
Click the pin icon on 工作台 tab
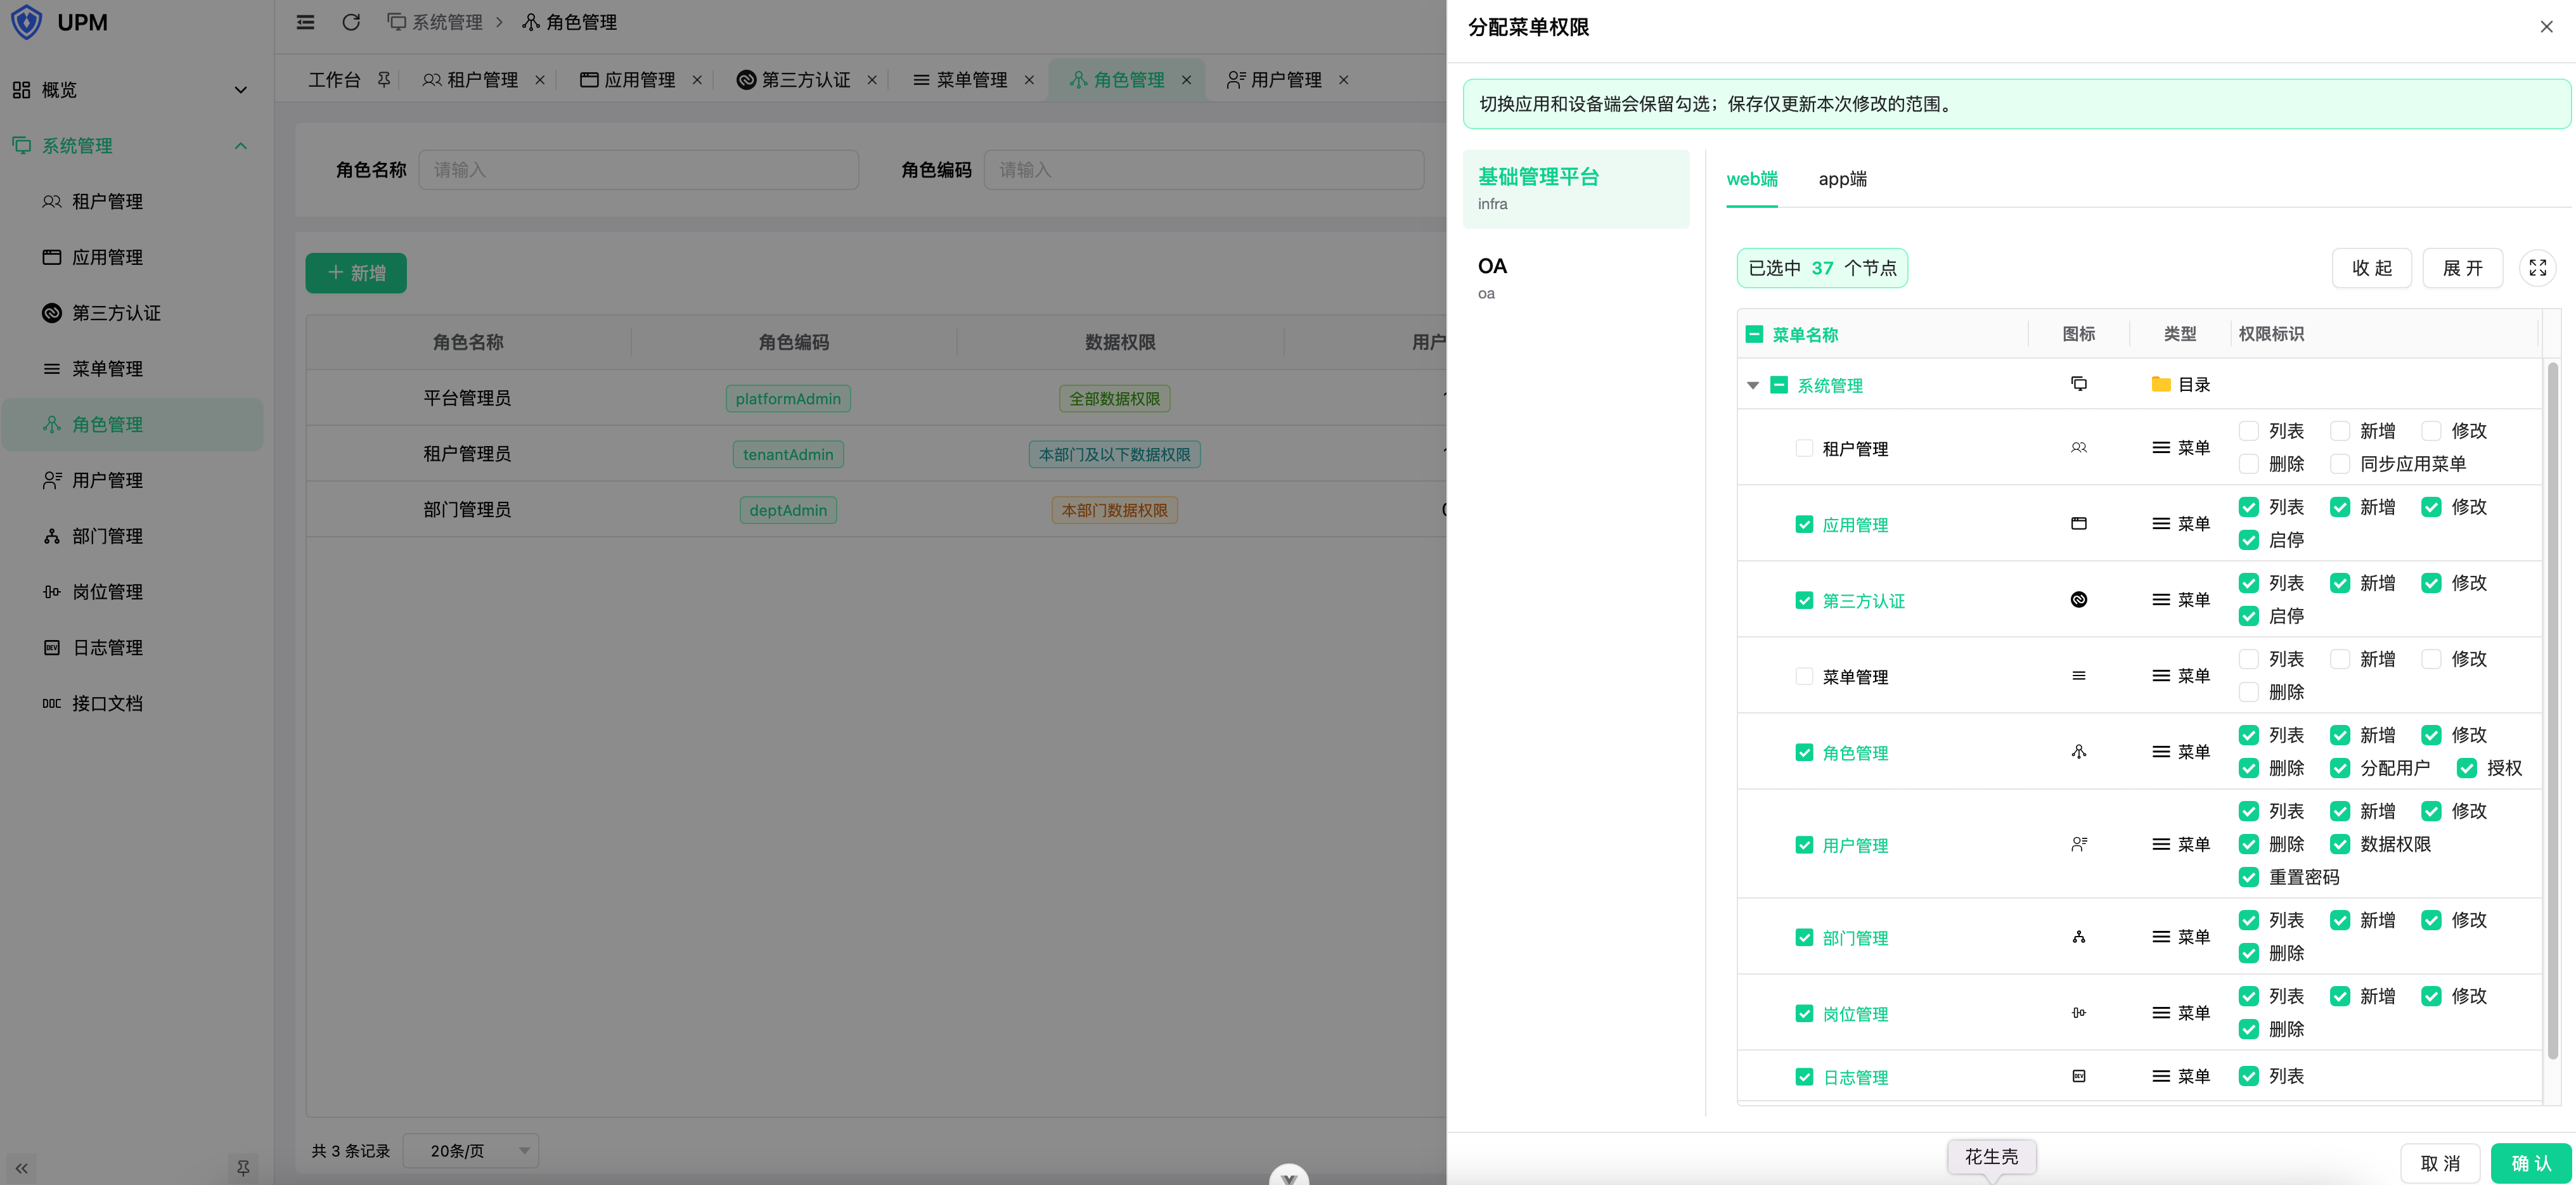coord(383,79)
